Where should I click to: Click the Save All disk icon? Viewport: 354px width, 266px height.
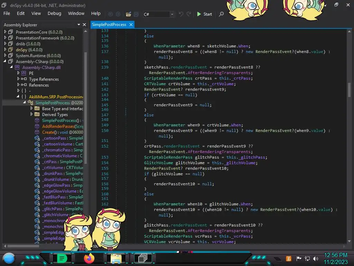pos(136,14)
